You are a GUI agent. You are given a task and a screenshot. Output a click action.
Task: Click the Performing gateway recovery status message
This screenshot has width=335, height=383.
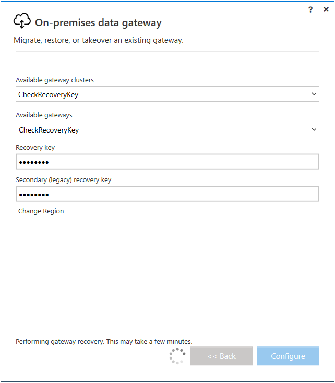[104, 341]
